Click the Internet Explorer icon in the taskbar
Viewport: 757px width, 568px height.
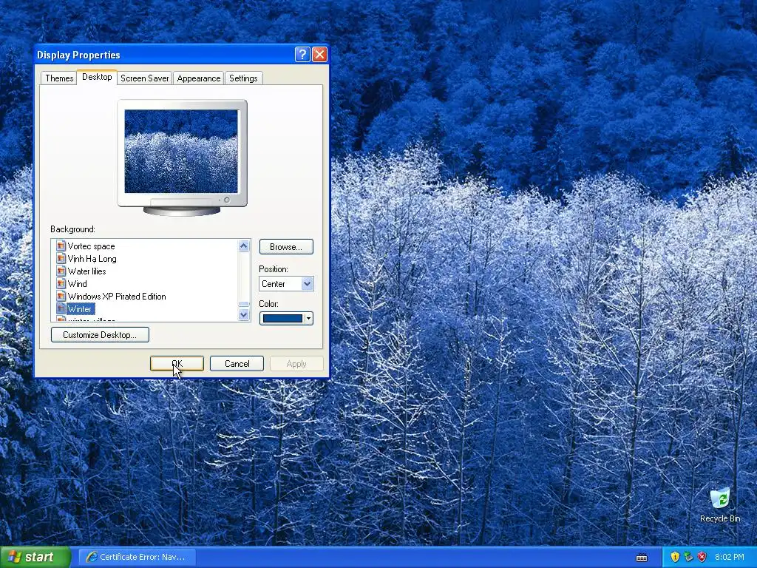[x=91, y=557]
